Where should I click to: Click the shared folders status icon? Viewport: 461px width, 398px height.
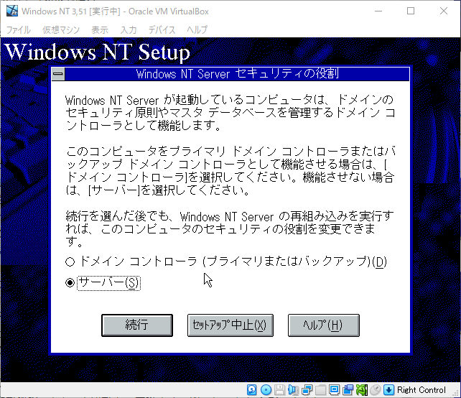pyautogui.click(x=320, y=390)
